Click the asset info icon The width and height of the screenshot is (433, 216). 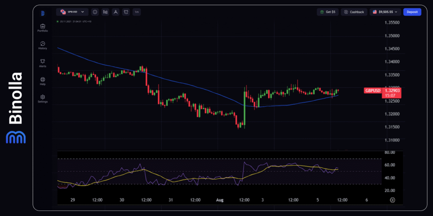[x=95, y=12]
